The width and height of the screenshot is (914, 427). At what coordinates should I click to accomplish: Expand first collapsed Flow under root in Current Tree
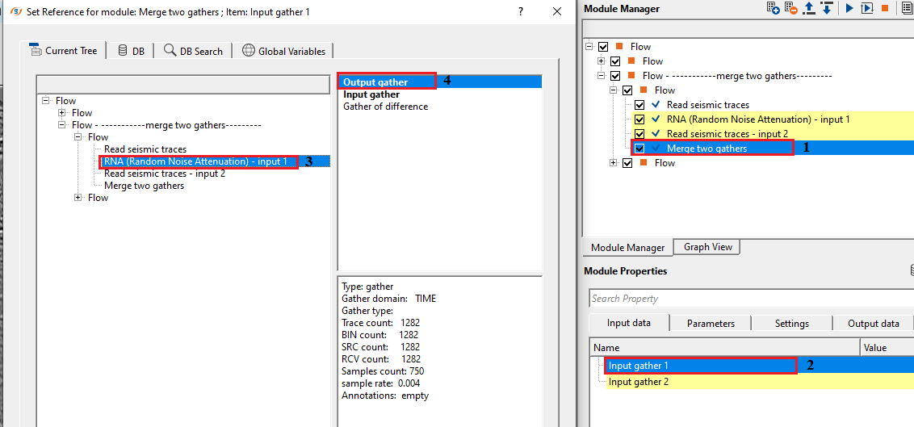[62, 113]
